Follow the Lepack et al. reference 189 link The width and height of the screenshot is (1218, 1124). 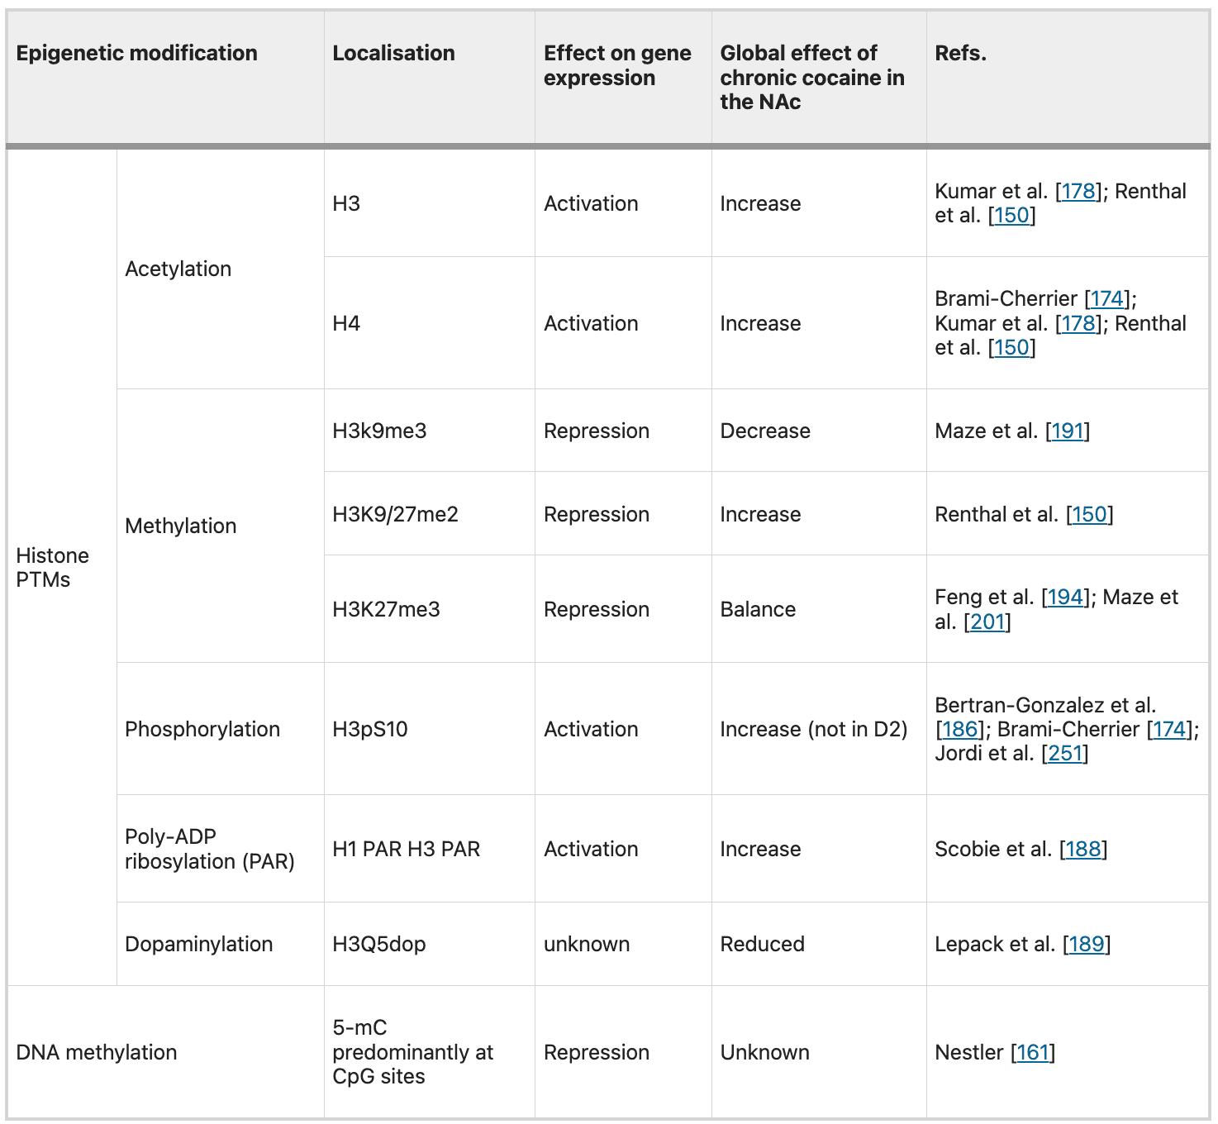point(1086,944)
